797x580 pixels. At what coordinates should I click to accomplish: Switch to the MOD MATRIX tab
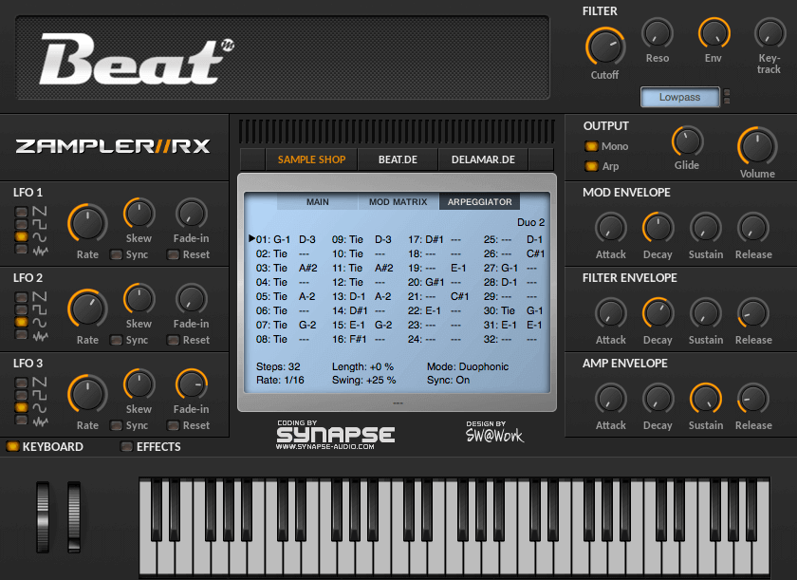(x=398, y=202)
